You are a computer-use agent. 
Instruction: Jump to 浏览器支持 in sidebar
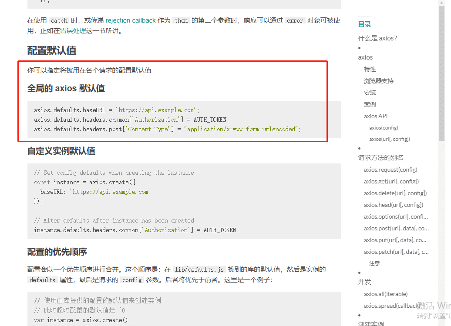coord(379,81)
